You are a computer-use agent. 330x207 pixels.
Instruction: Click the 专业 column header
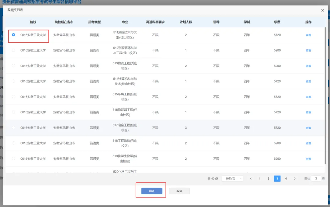coord(125,22)
